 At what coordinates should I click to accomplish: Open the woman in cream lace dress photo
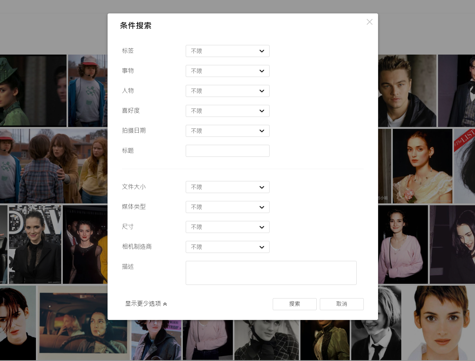click(x=422, y=166)
